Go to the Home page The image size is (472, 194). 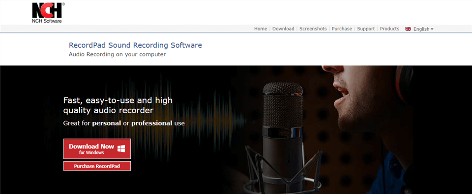261,29
